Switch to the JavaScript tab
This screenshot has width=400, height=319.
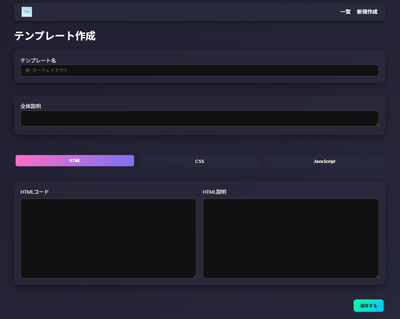coord(324,161)
